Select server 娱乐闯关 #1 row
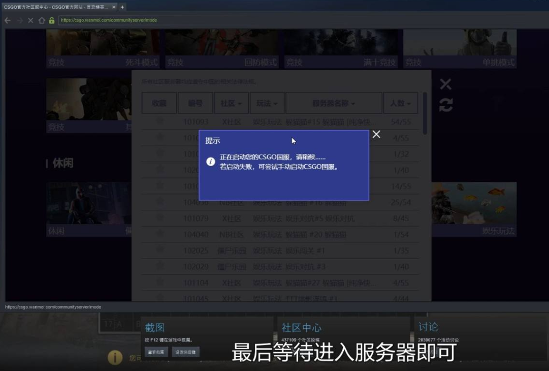The image size is (549, 371). coord(280,251)
